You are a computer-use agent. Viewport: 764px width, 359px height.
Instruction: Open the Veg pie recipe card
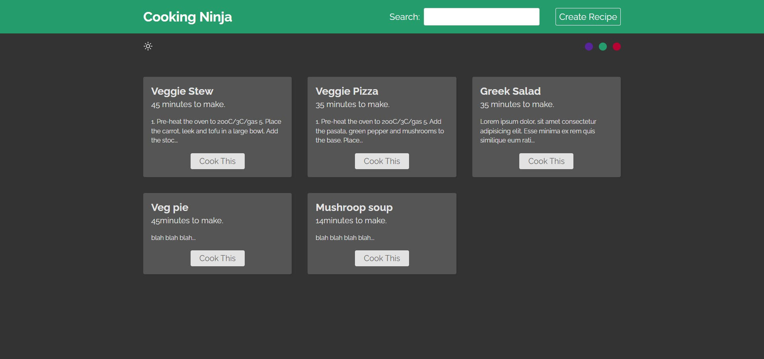[x=217, y=234]
